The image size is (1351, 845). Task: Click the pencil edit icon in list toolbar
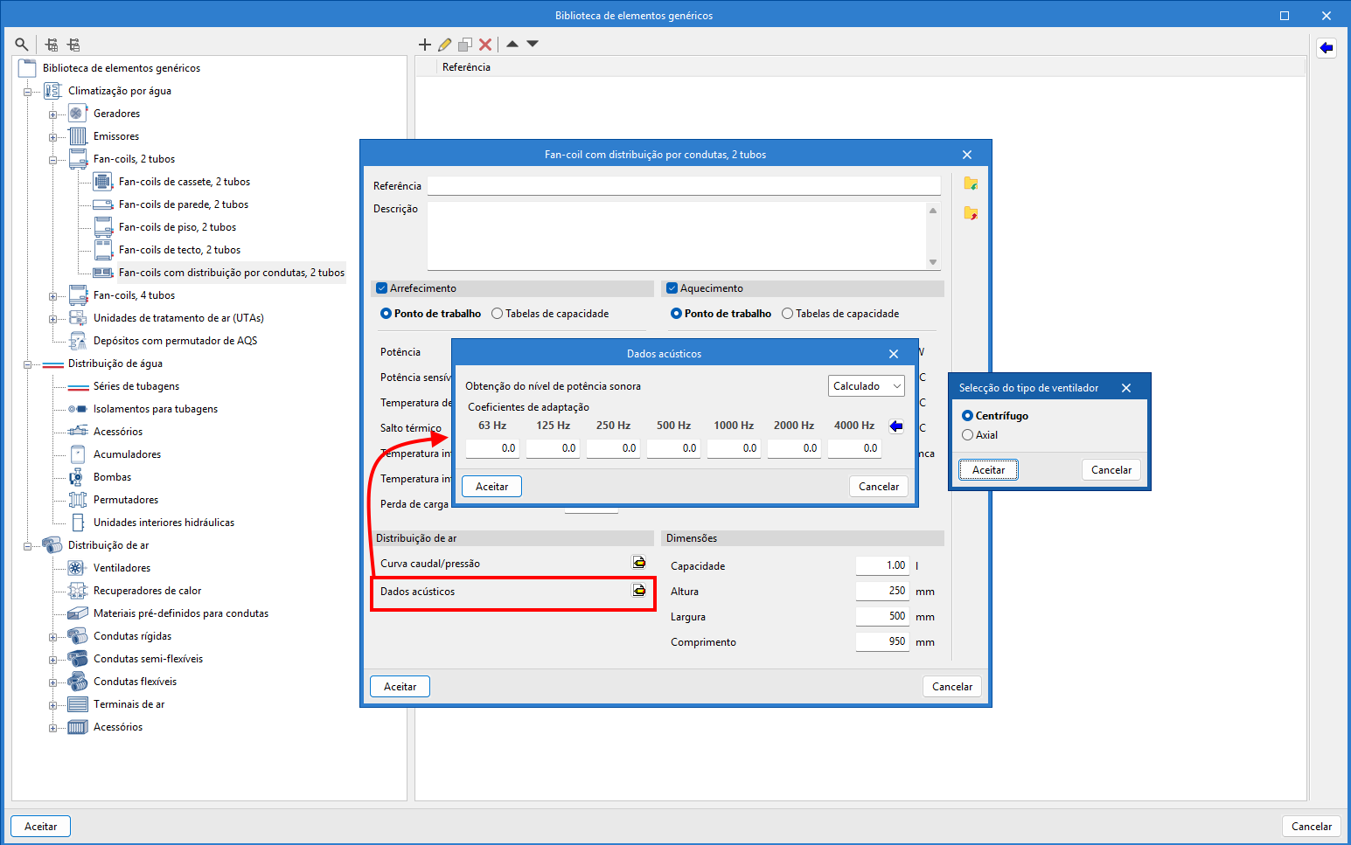pyautogui.click(x=445, y=45)
